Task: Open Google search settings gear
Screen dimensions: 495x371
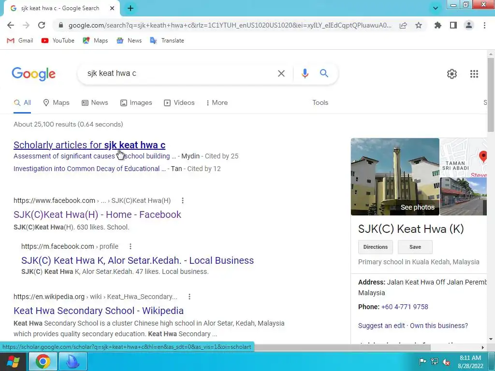Action: (452, 74)
